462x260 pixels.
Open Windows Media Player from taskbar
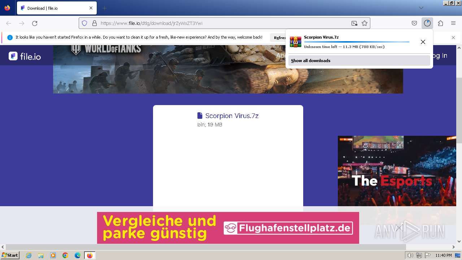click(x=53, y=255)
